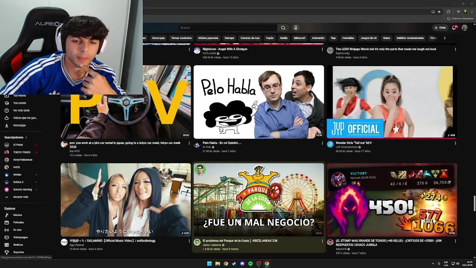This screenshot has width=476, height=268.
Task: Open the account avatar menu
Action: pos(464,28)
